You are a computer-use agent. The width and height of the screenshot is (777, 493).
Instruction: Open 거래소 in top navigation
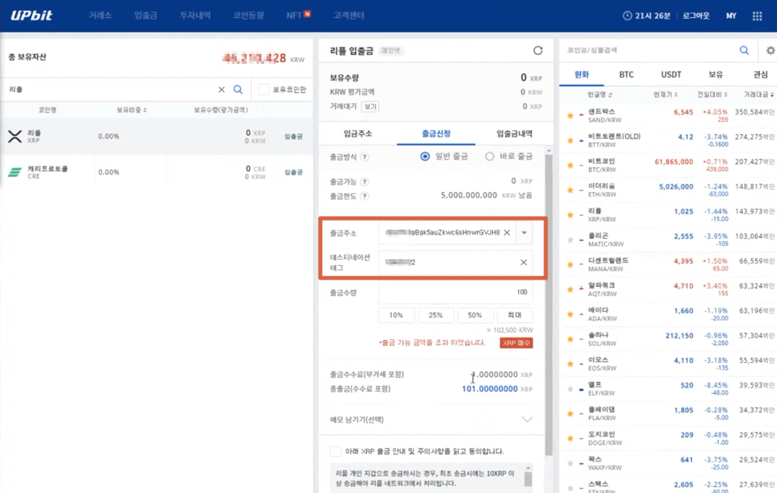100,16
